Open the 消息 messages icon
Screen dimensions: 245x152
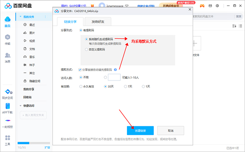click(x=7, y=55)
